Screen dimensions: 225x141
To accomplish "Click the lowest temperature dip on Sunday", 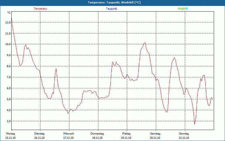I will 195,124.
